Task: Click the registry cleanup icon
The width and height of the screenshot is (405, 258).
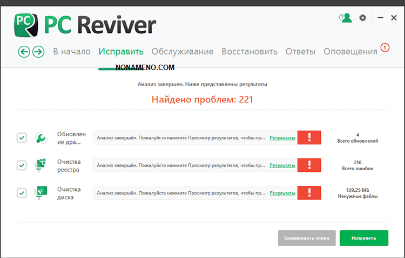Action: click(x=41, y=165)
